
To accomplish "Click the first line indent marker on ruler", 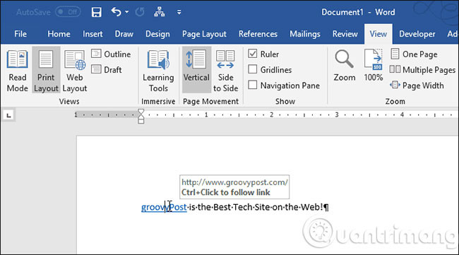I will tap(141, 112).
